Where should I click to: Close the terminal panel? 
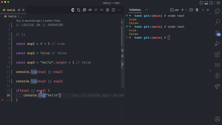(x=208, y=10)
